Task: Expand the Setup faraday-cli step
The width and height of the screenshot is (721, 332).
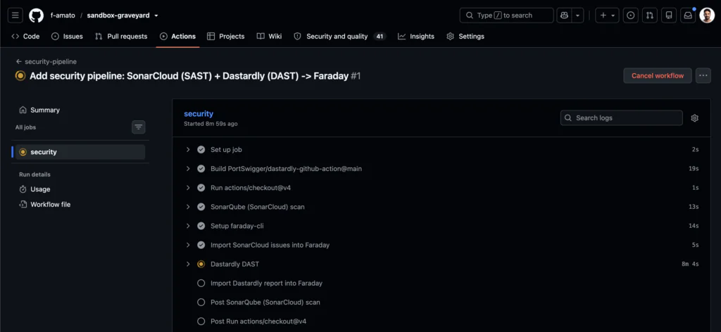Action: tap(188, 226)
